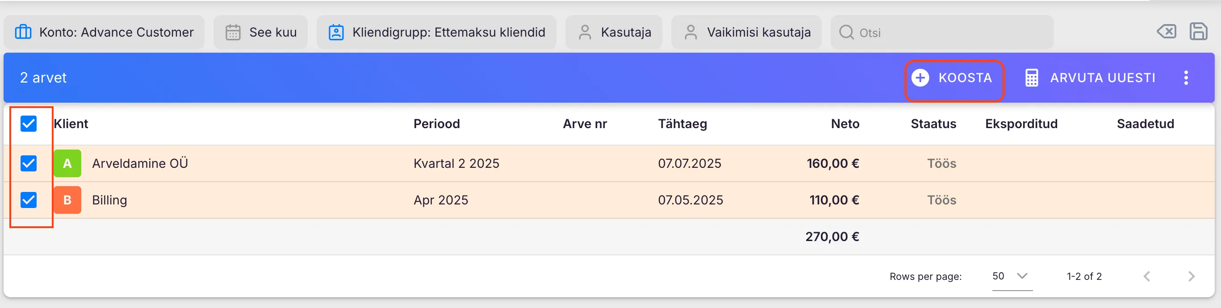Click the Koosta button
Screen dimensions: 1221x308
click(953, 78)
